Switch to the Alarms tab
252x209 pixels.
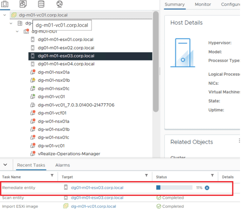click(x=62, y=165)
